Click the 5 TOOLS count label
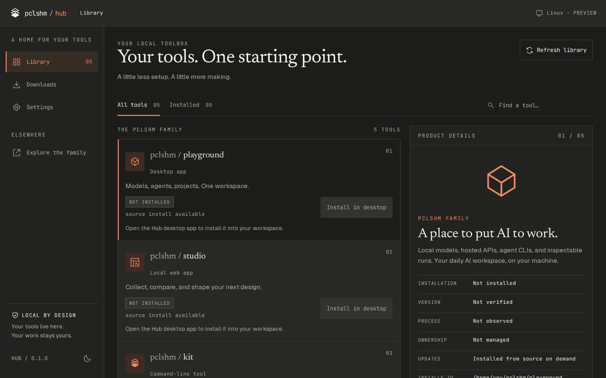606x378 pixels. coord(387,130)
